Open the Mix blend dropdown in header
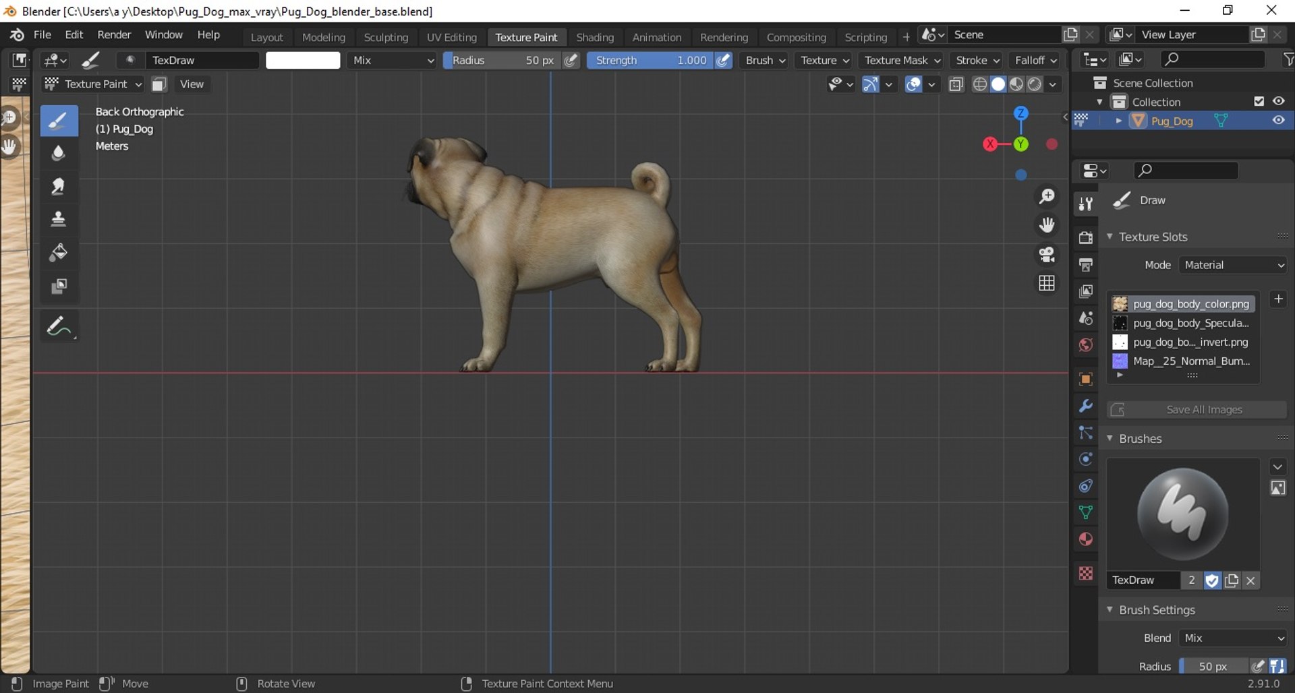1295x693 pixels. (393, 60)
